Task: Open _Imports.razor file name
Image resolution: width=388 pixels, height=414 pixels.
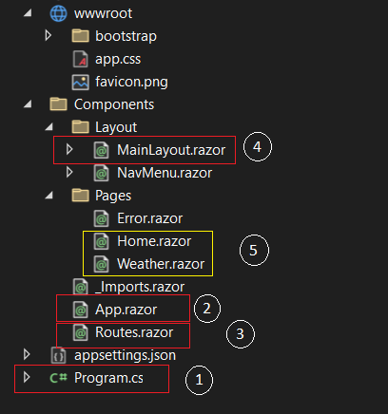Action: (140, 287)
